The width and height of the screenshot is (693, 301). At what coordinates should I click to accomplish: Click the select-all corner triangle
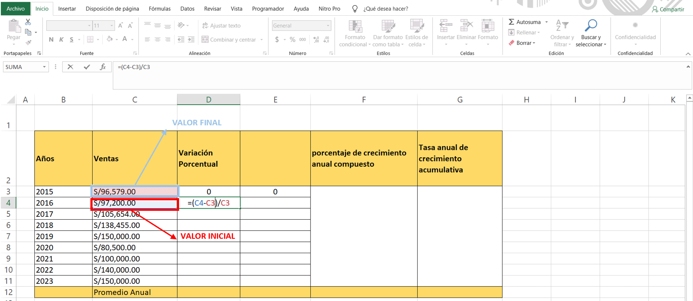pyautogui.click(x=11, y=100)
